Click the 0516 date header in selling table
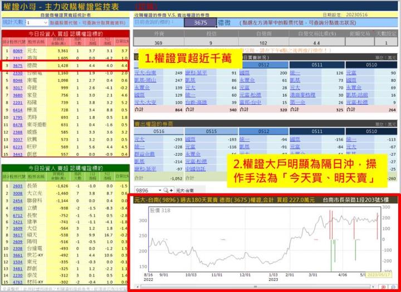The width and height of the screenshot is (401, 292). pyautogui.click(x=159, y=132)
